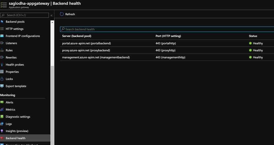Open the Alerts blade
Screen dimensions: 274x145
(x=25, y=102)
